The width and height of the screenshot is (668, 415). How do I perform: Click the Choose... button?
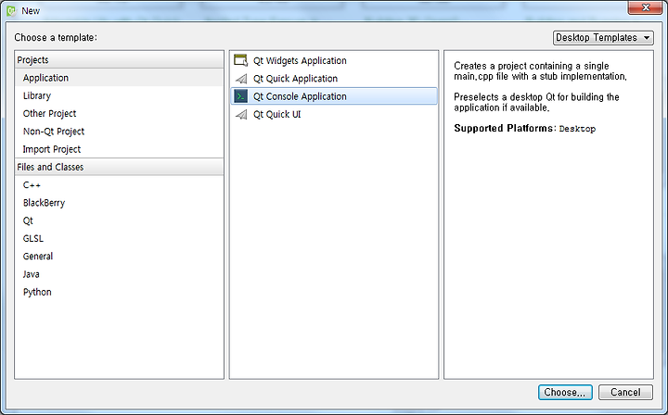(x=565, y=392)
